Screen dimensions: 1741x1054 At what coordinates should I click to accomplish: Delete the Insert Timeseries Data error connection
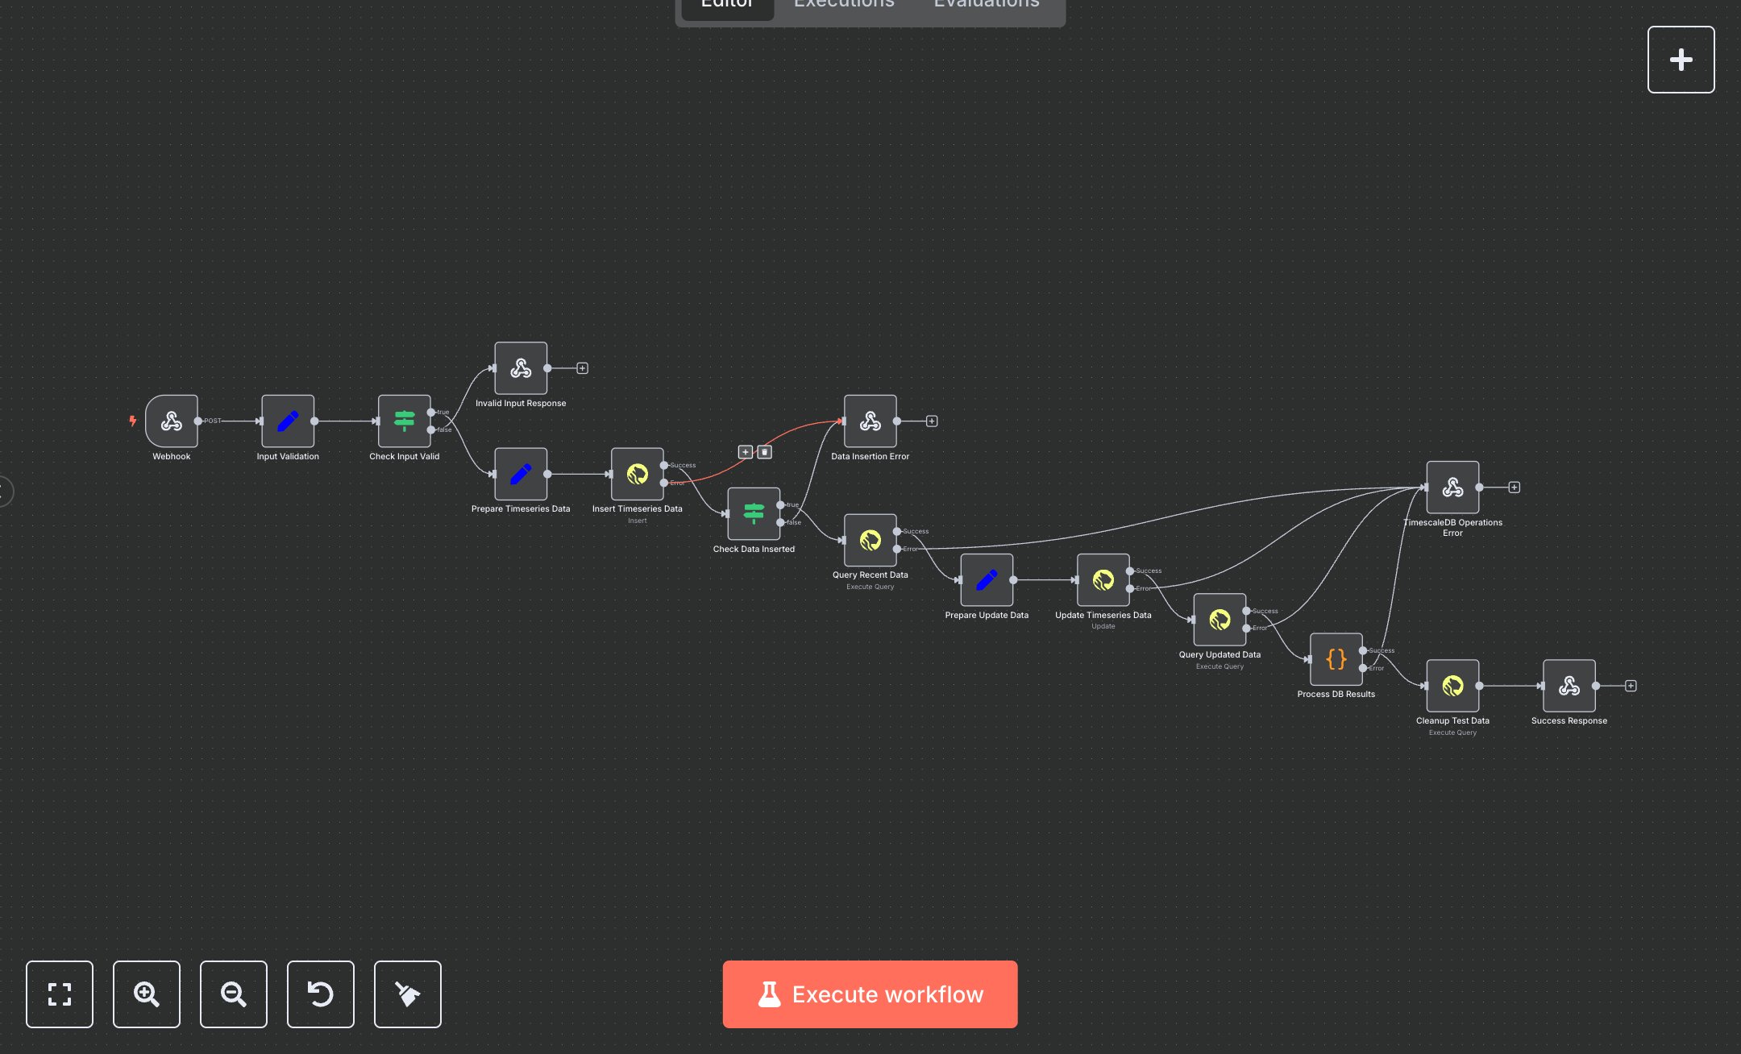(x=764, y=451)
